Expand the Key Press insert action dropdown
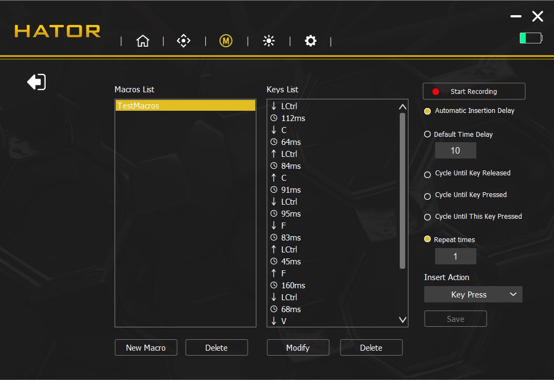 (473, 295)
